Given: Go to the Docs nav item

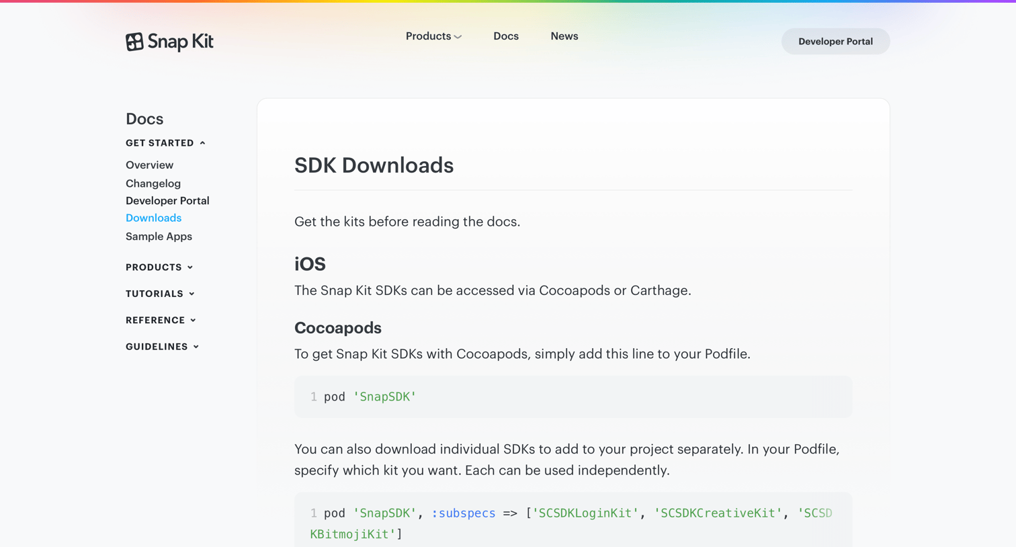Looking at the screenshot, I should 506,36.
